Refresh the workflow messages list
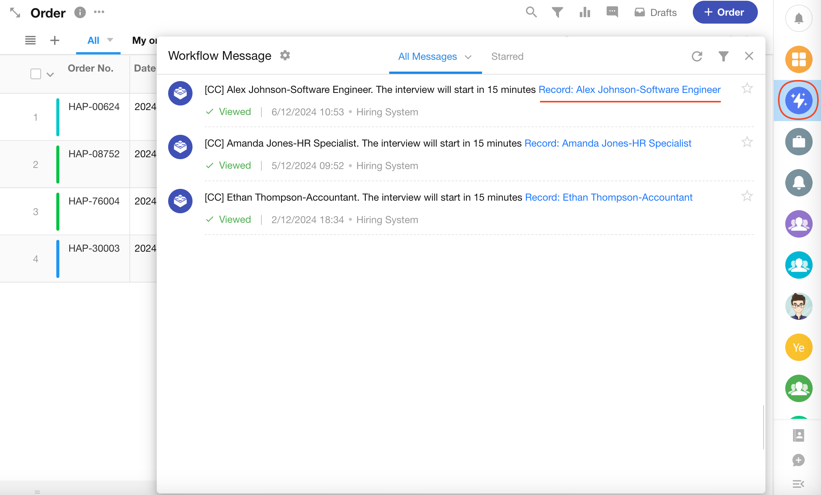This screenshot has width=821, height=495. [x=697, y=56]
